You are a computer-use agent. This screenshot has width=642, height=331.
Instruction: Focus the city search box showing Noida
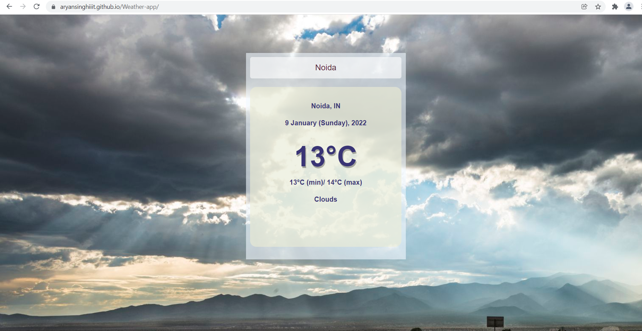coord(326,68)
